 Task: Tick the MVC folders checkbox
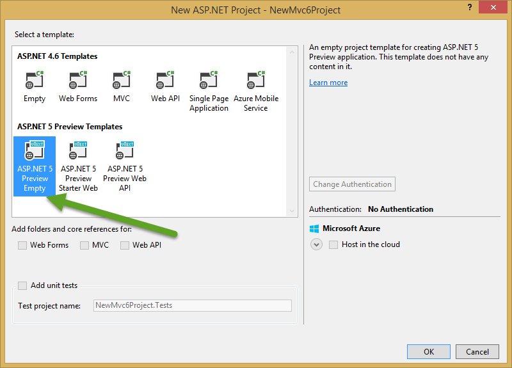click(84, 245)
